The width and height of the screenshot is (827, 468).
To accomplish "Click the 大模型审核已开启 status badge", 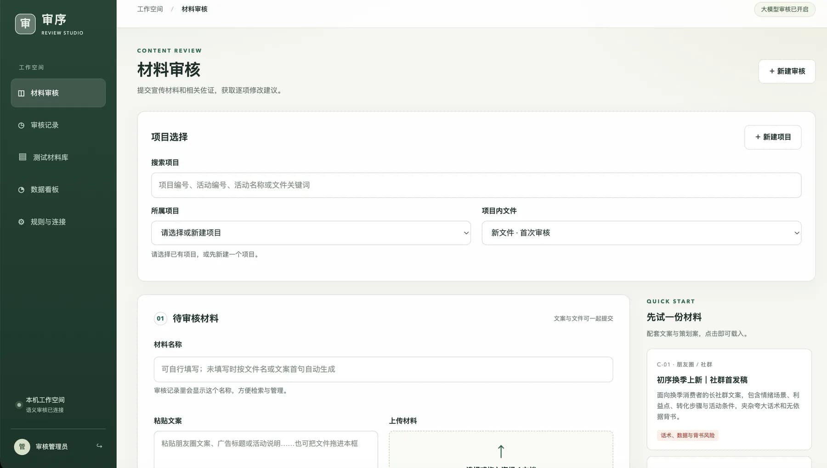I will pyautogui.click(x=785, y=9).
